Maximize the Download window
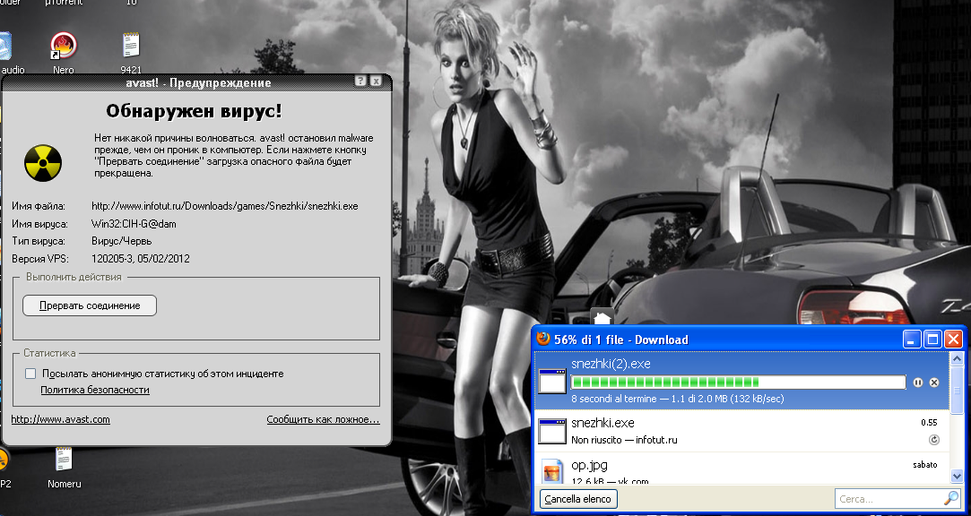Screen dimensions: 971x516 point(932,339)
